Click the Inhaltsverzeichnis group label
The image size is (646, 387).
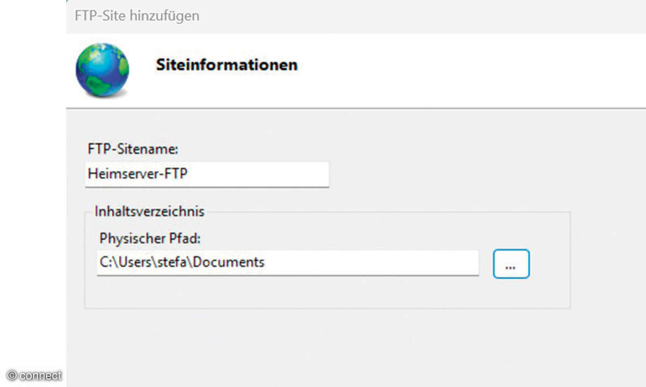(x=150, y=211)
